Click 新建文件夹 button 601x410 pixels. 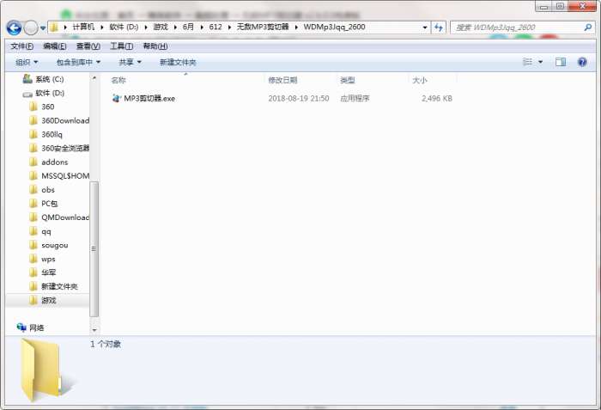point(178,62)
